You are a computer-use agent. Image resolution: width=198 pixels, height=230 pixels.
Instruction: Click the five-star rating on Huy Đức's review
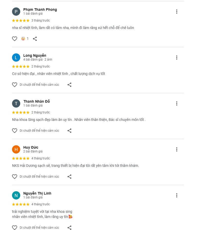pyautogui.click(x=21, y=158)
